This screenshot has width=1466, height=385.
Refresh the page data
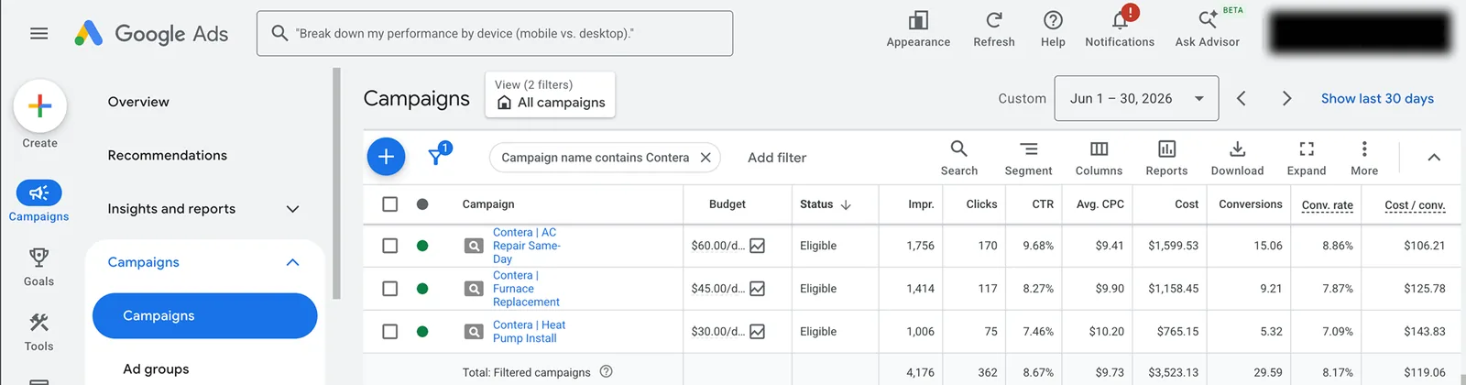pyautogui.click(x=994, y=29)
